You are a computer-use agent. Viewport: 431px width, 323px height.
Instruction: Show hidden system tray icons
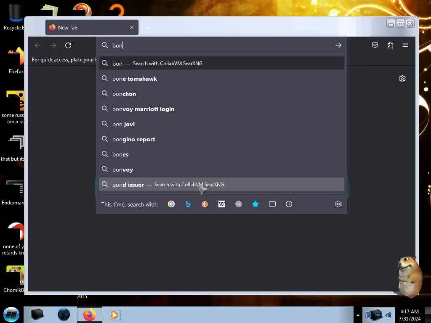pos(358,315)
